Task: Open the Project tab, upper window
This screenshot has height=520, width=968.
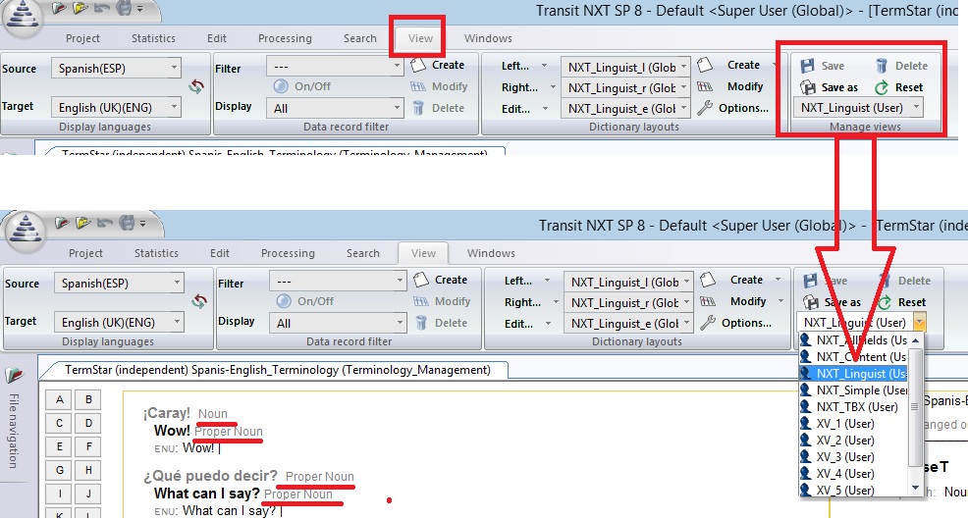Action: click(x=82, y=38)
